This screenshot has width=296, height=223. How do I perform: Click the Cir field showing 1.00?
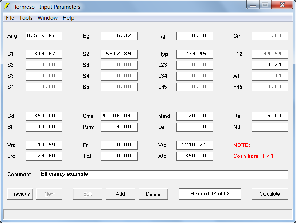270,36
